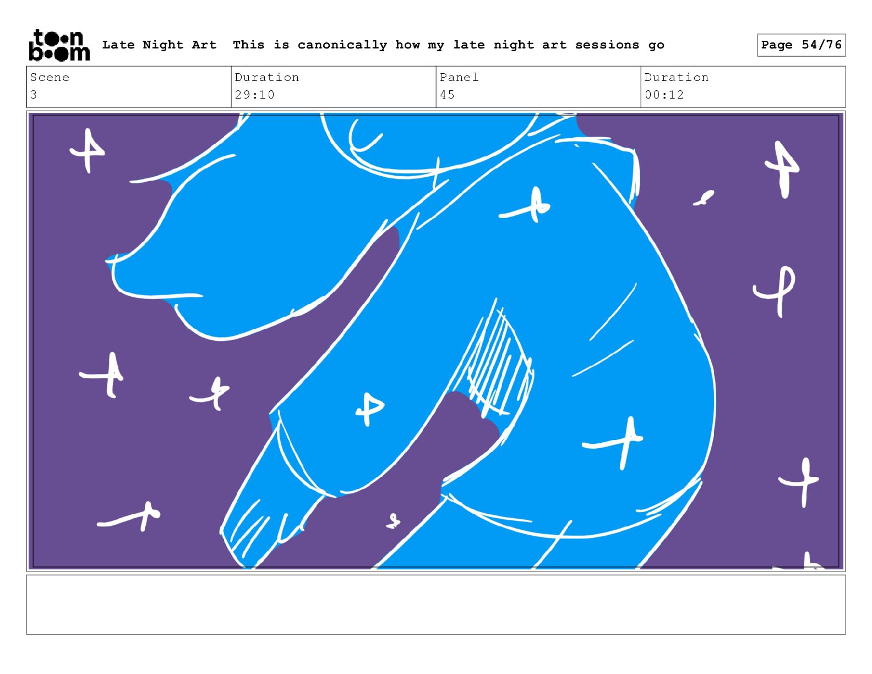The width and height of the screenshot is (872, 674).
Task: Click the Toon Boom logo
Action: click(x=59, y=45)
